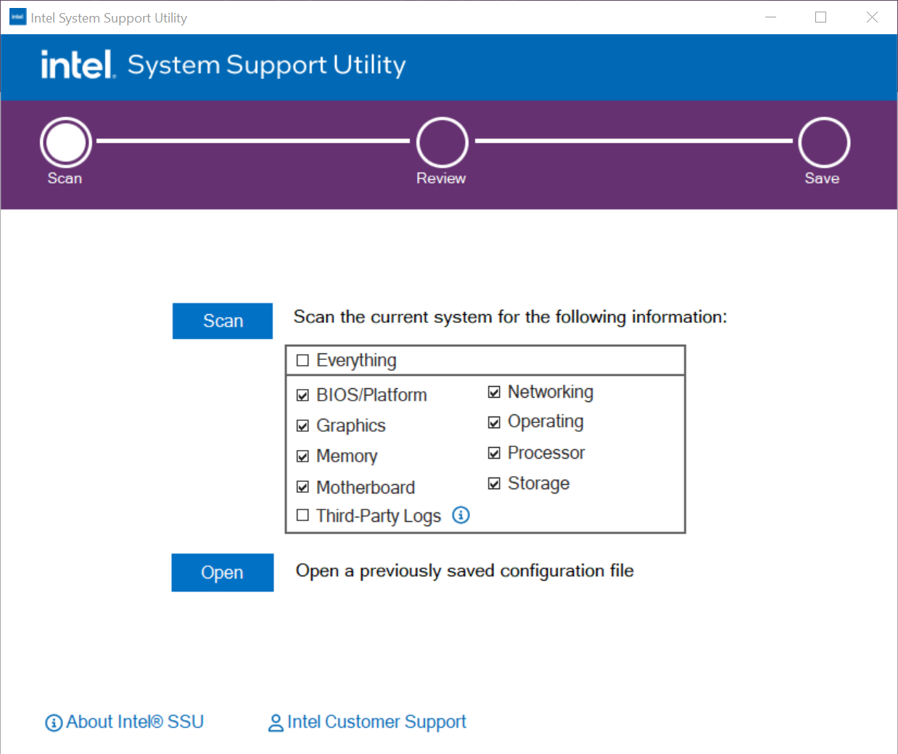Viewport: 898px width, 754px height.
Task: Maximize the Intel System Support Utility window
Action: tap(821, 17)
